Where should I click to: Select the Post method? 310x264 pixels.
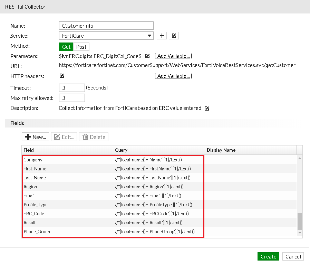[x=81, y=47]
